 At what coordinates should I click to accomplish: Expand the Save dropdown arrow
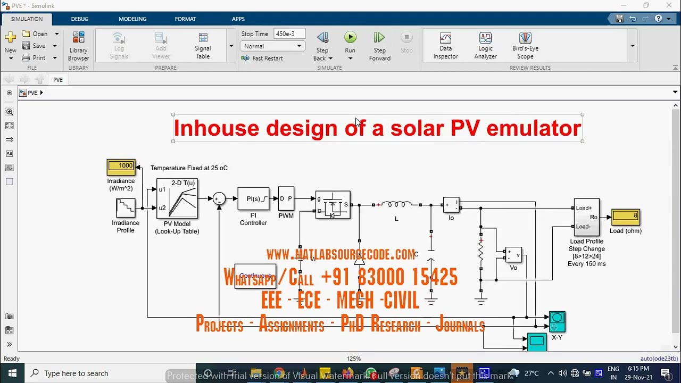54,46
